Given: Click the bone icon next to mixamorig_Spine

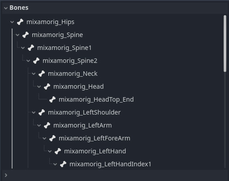Looking at the screenshot, I should click(x=26, y=35).
